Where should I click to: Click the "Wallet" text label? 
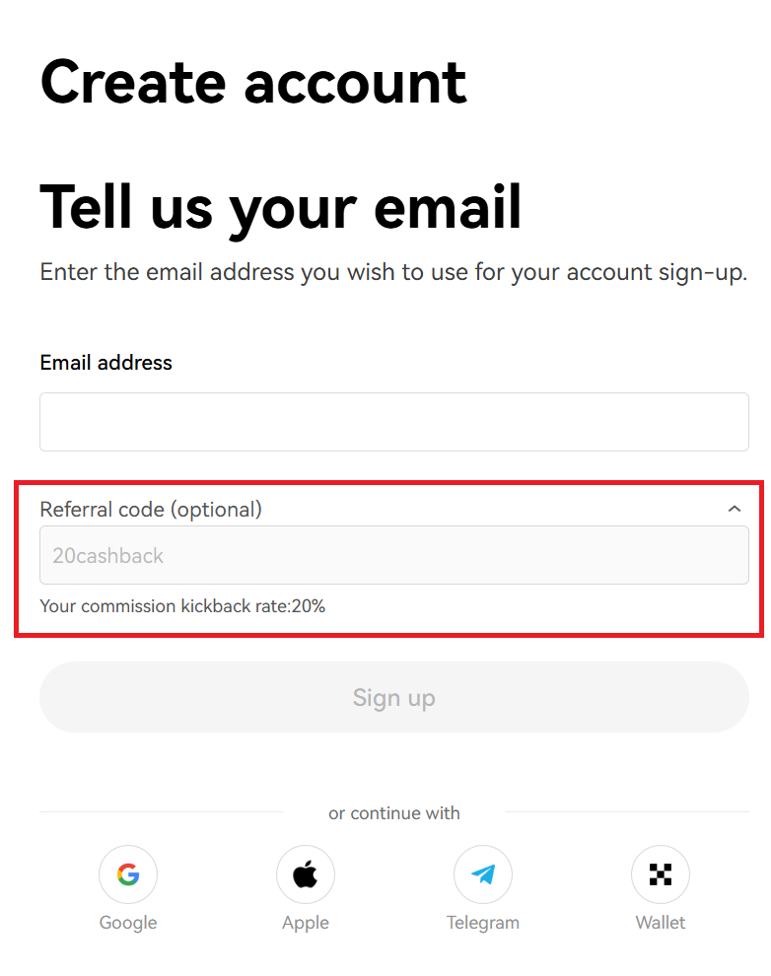tap(661, 923)
